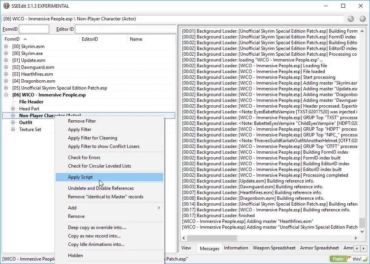370x264 pixels.
Task: Expand the [01] Update.esm node
Action: coord(6,60)
